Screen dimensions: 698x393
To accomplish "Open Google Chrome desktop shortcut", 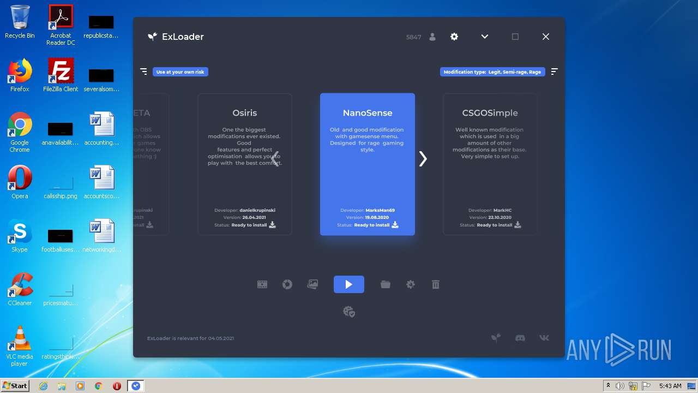I will [x=20, y=132].
